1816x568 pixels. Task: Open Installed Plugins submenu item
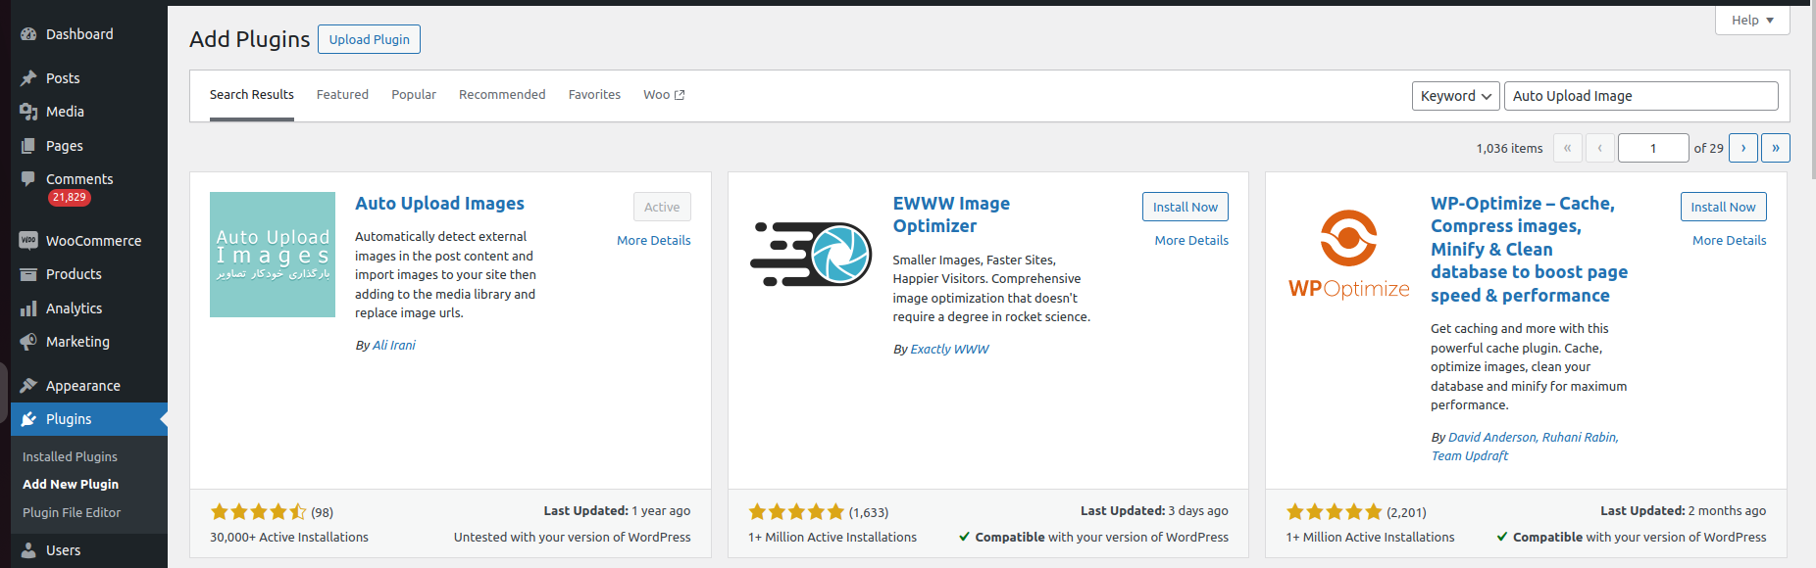coord(70,456)
